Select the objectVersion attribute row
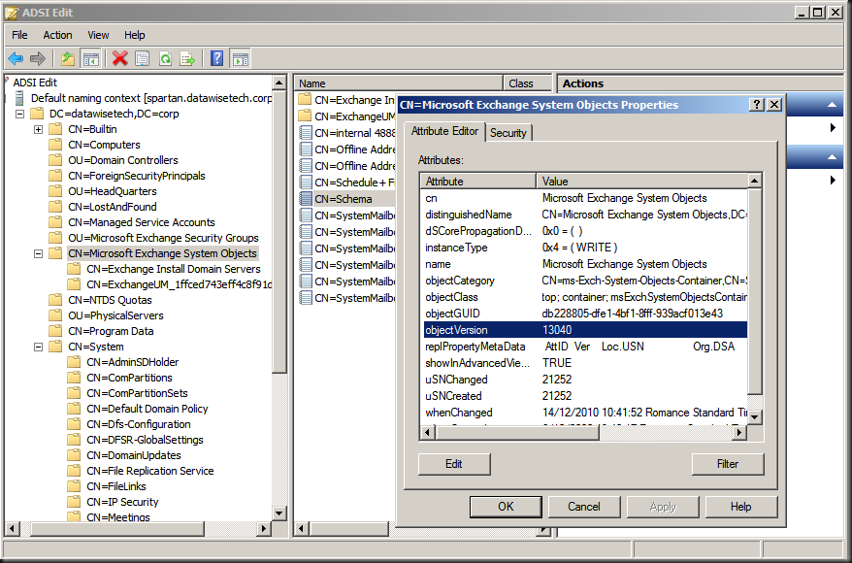This screenshot has width=852, height=563. tap(585, 330)
